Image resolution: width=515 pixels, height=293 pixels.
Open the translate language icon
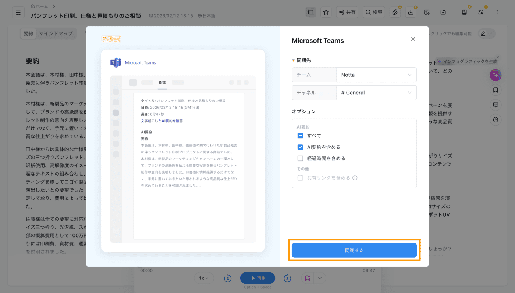pos(481,12)
